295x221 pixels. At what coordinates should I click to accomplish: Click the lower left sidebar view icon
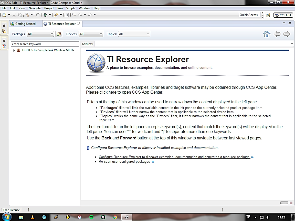pos(4,46)
